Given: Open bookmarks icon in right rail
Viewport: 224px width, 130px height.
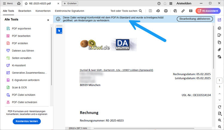Looking at the screenshot, I should 219,35.
